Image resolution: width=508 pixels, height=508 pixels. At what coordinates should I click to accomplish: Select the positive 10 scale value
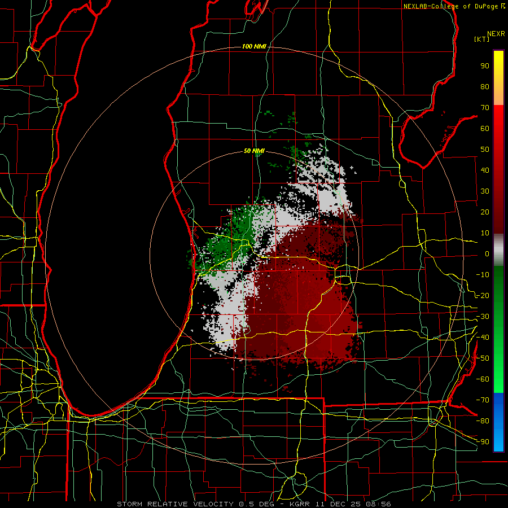pos(485,233)
